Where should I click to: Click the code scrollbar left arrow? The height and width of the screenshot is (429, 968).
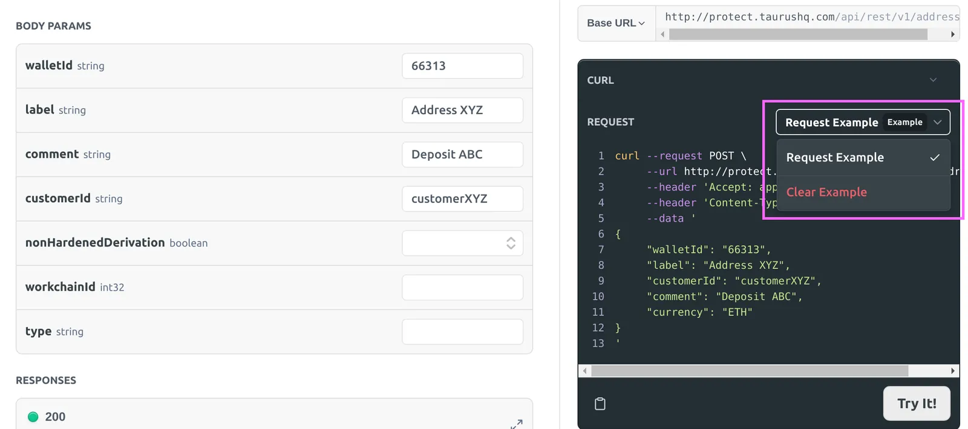[x=584, y=371]
